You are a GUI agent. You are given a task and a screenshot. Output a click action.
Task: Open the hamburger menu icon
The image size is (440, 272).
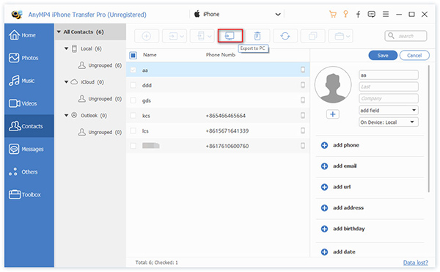coord(386,14)
